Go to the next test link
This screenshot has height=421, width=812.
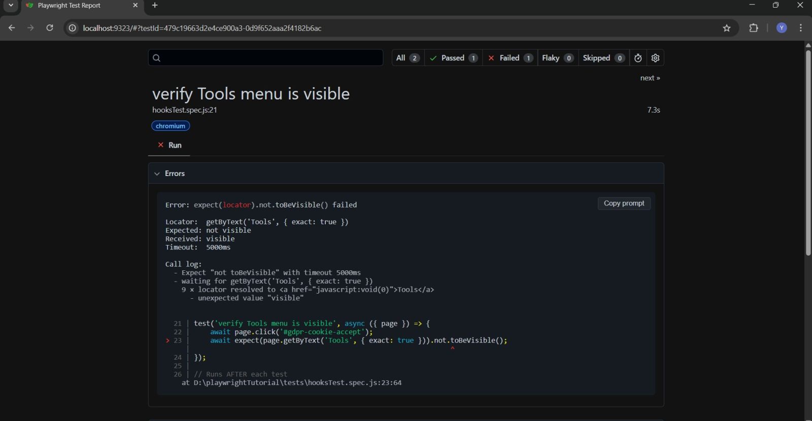pyautogui.click(x=650, y=78)
